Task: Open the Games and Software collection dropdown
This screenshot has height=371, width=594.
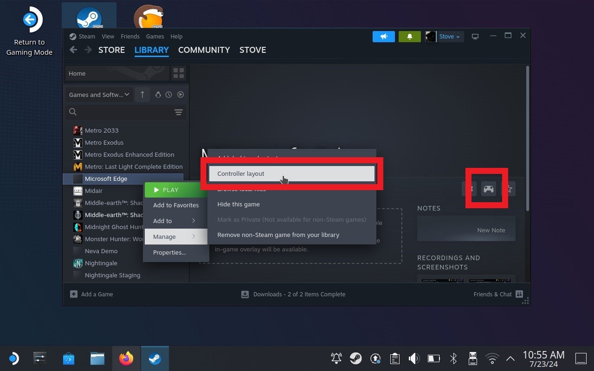Action: pyautogui.click(x=98, y=94)
